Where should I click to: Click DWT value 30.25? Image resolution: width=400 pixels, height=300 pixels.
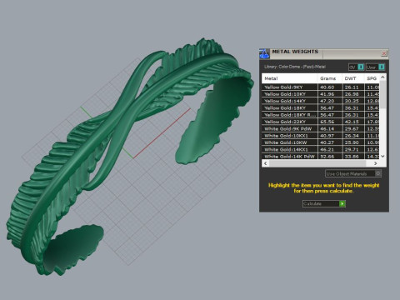click(x=352, y=101)
